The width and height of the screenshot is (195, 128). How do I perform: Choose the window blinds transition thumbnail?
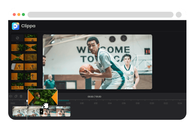[17, 47]
